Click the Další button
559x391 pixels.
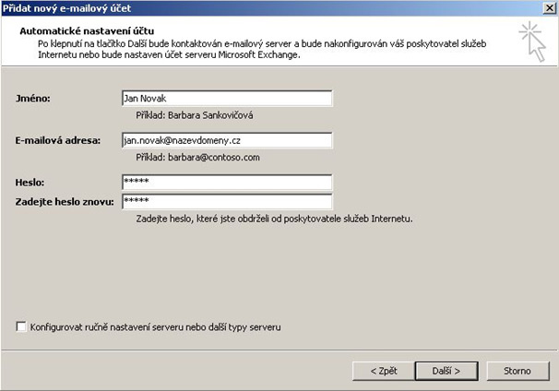[446, 371]
